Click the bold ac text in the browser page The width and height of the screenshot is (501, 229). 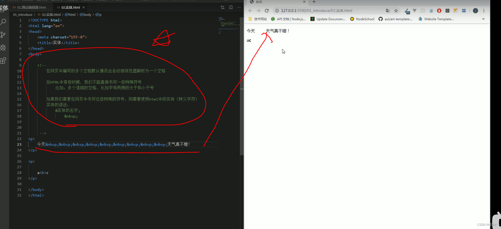click(249, 40)
